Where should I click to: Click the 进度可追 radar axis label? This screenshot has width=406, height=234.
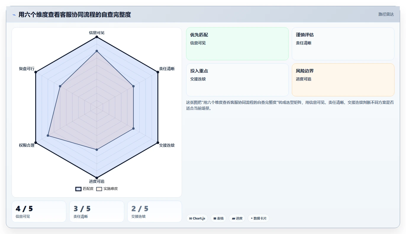tap(97, 181)
